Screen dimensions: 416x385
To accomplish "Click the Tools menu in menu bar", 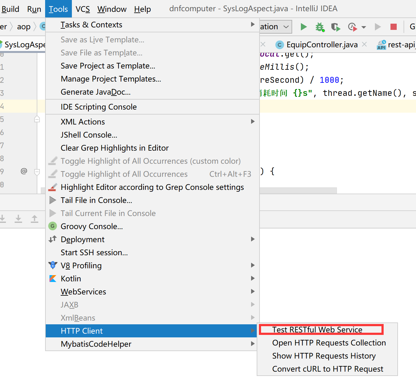I will (58, 9).
